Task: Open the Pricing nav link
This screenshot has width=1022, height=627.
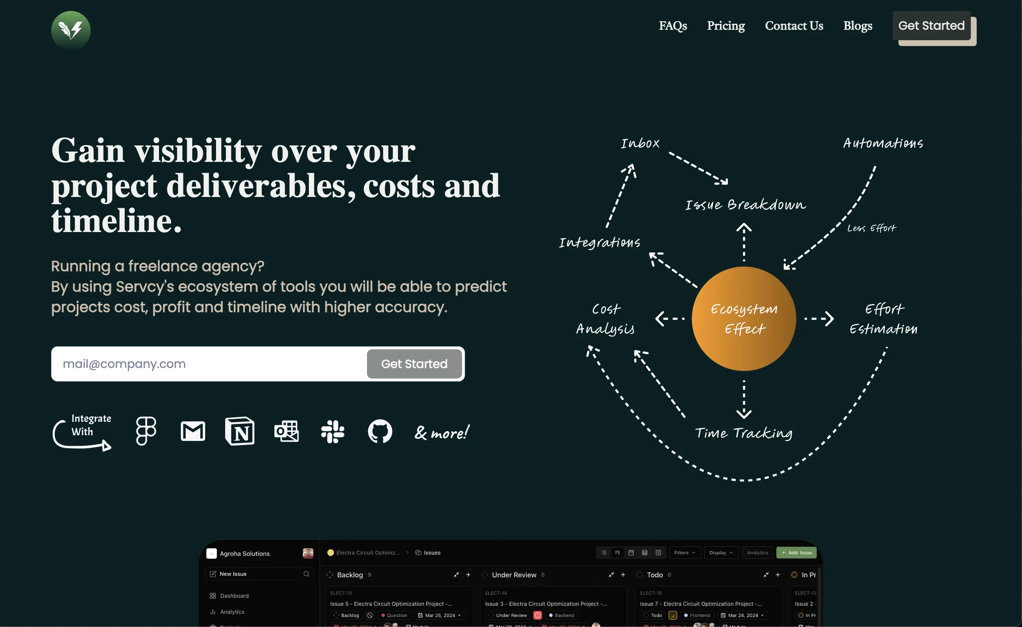Action: tap(726, 26)
